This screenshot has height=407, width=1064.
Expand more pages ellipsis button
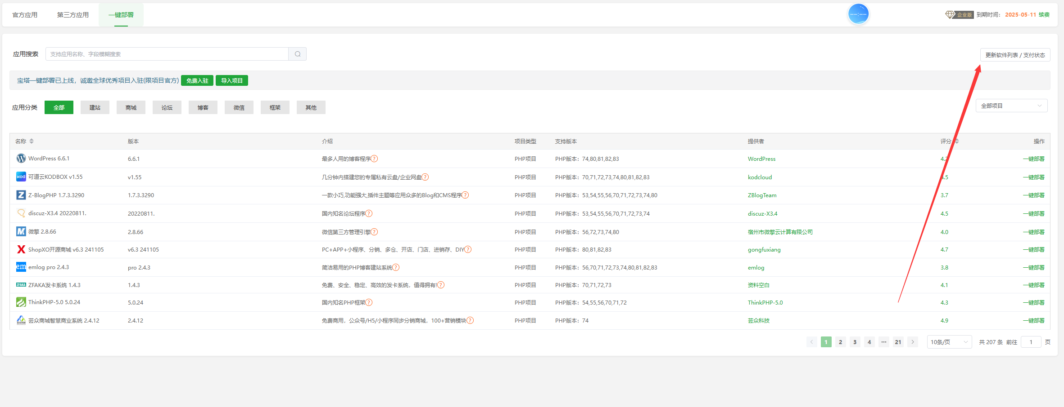click(x=884, y=342)
